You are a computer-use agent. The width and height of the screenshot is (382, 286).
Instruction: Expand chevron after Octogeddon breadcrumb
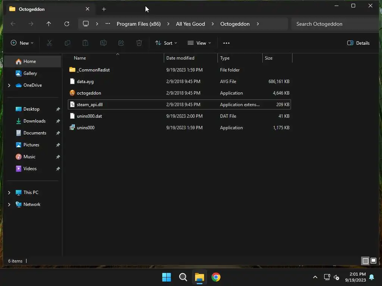(x=258, y=24)
